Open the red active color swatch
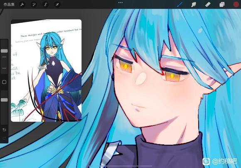 [x=236, y=5]
